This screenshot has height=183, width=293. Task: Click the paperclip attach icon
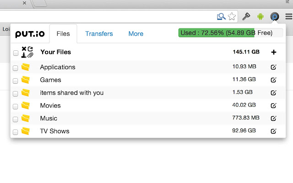[x=31, y=55]
